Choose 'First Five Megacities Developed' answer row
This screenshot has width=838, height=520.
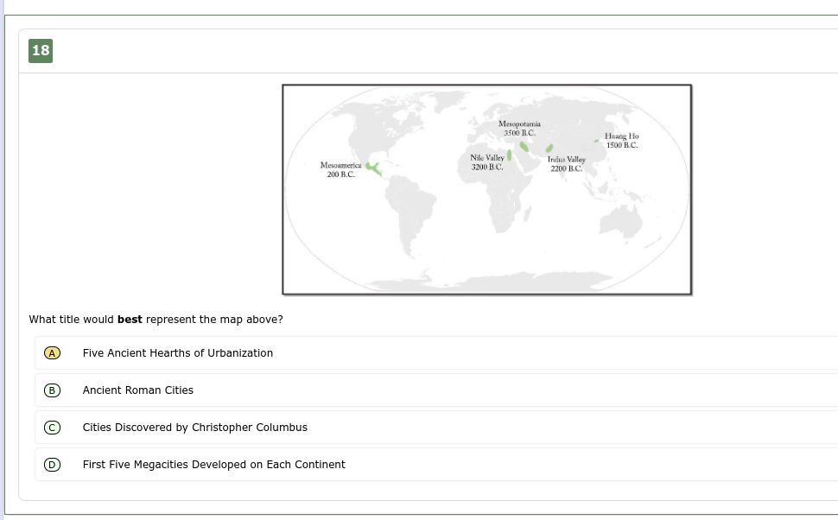(x=213, y=465)
